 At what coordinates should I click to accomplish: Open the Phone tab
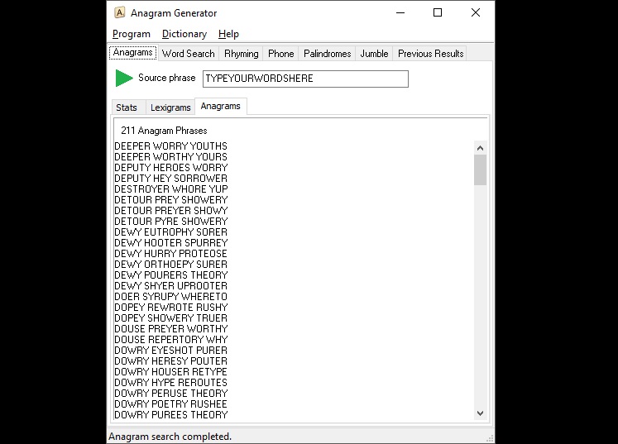pyautogui.click(x=281, y=54)
